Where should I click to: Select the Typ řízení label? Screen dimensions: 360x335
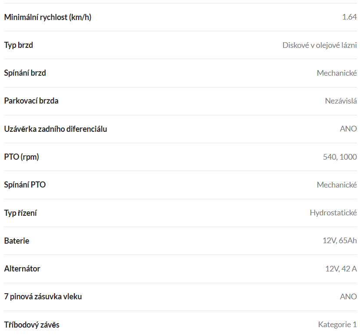(x=20, y=213)
